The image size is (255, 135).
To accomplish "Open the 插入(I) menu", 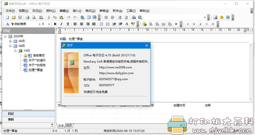I will [77, 11].
